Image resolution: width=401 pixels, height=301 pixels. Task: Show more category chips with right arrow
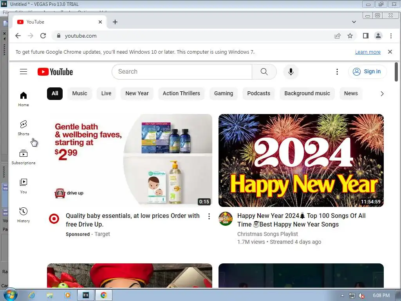click(382, 94)
